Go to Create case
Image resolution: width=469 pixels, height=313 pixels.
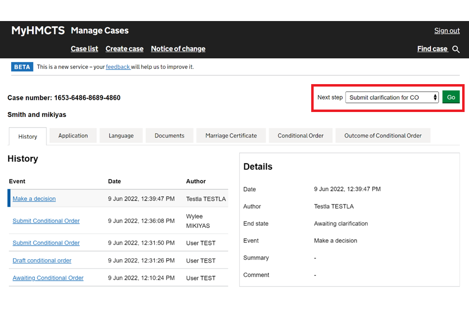[125, 49]
